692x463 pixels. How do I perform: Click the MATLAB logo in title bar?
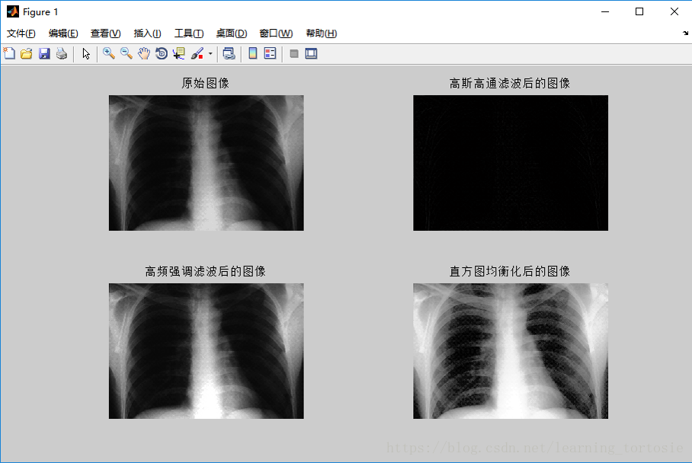(x=13, y=11)
